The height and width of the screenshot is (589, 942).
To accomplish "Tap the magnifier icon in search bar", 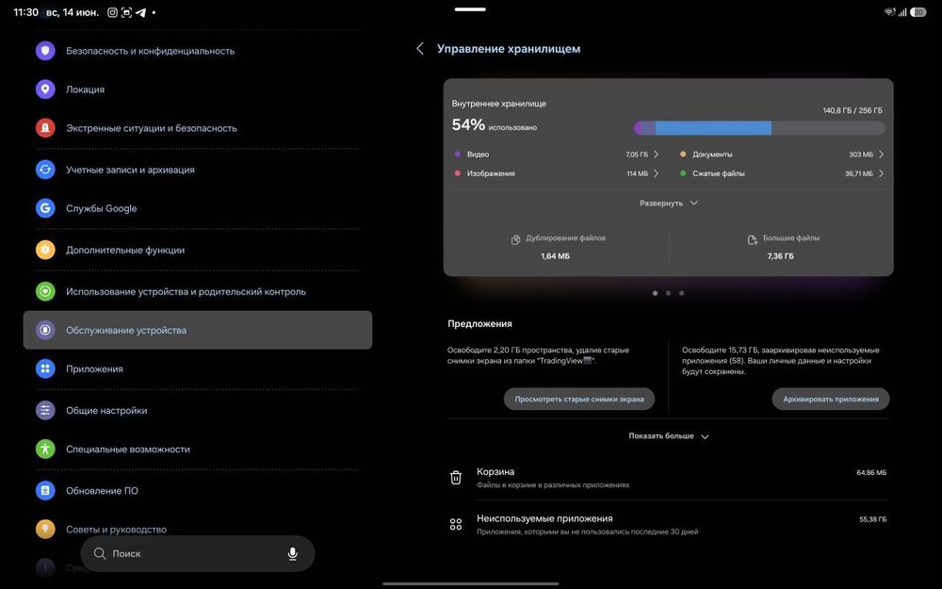I will [x=100, y=553].
